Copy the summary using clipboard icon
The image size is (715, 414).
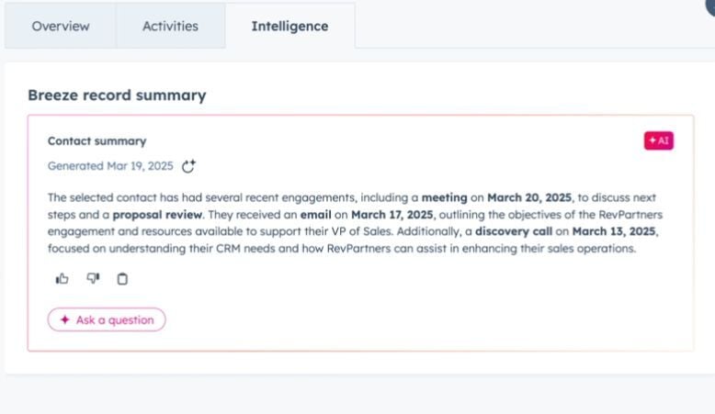point(122,279)
